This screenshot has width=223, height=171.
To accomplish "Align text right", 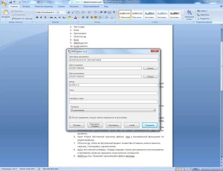I will 91,17.
